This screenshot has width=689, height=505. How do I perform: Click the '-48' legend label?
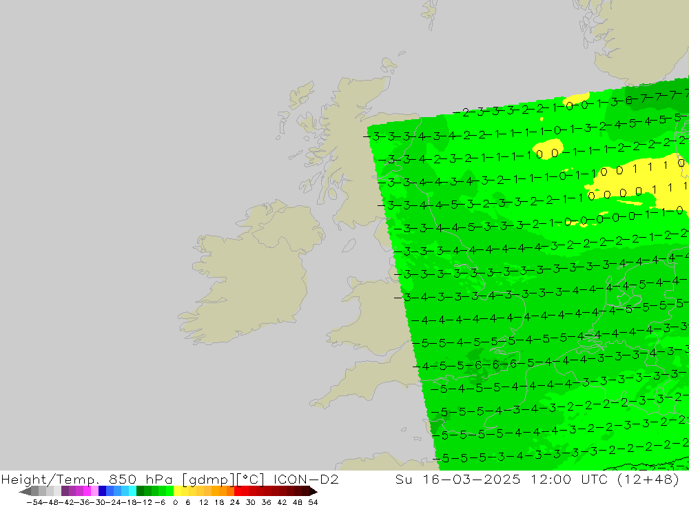[x=52, y=502]
